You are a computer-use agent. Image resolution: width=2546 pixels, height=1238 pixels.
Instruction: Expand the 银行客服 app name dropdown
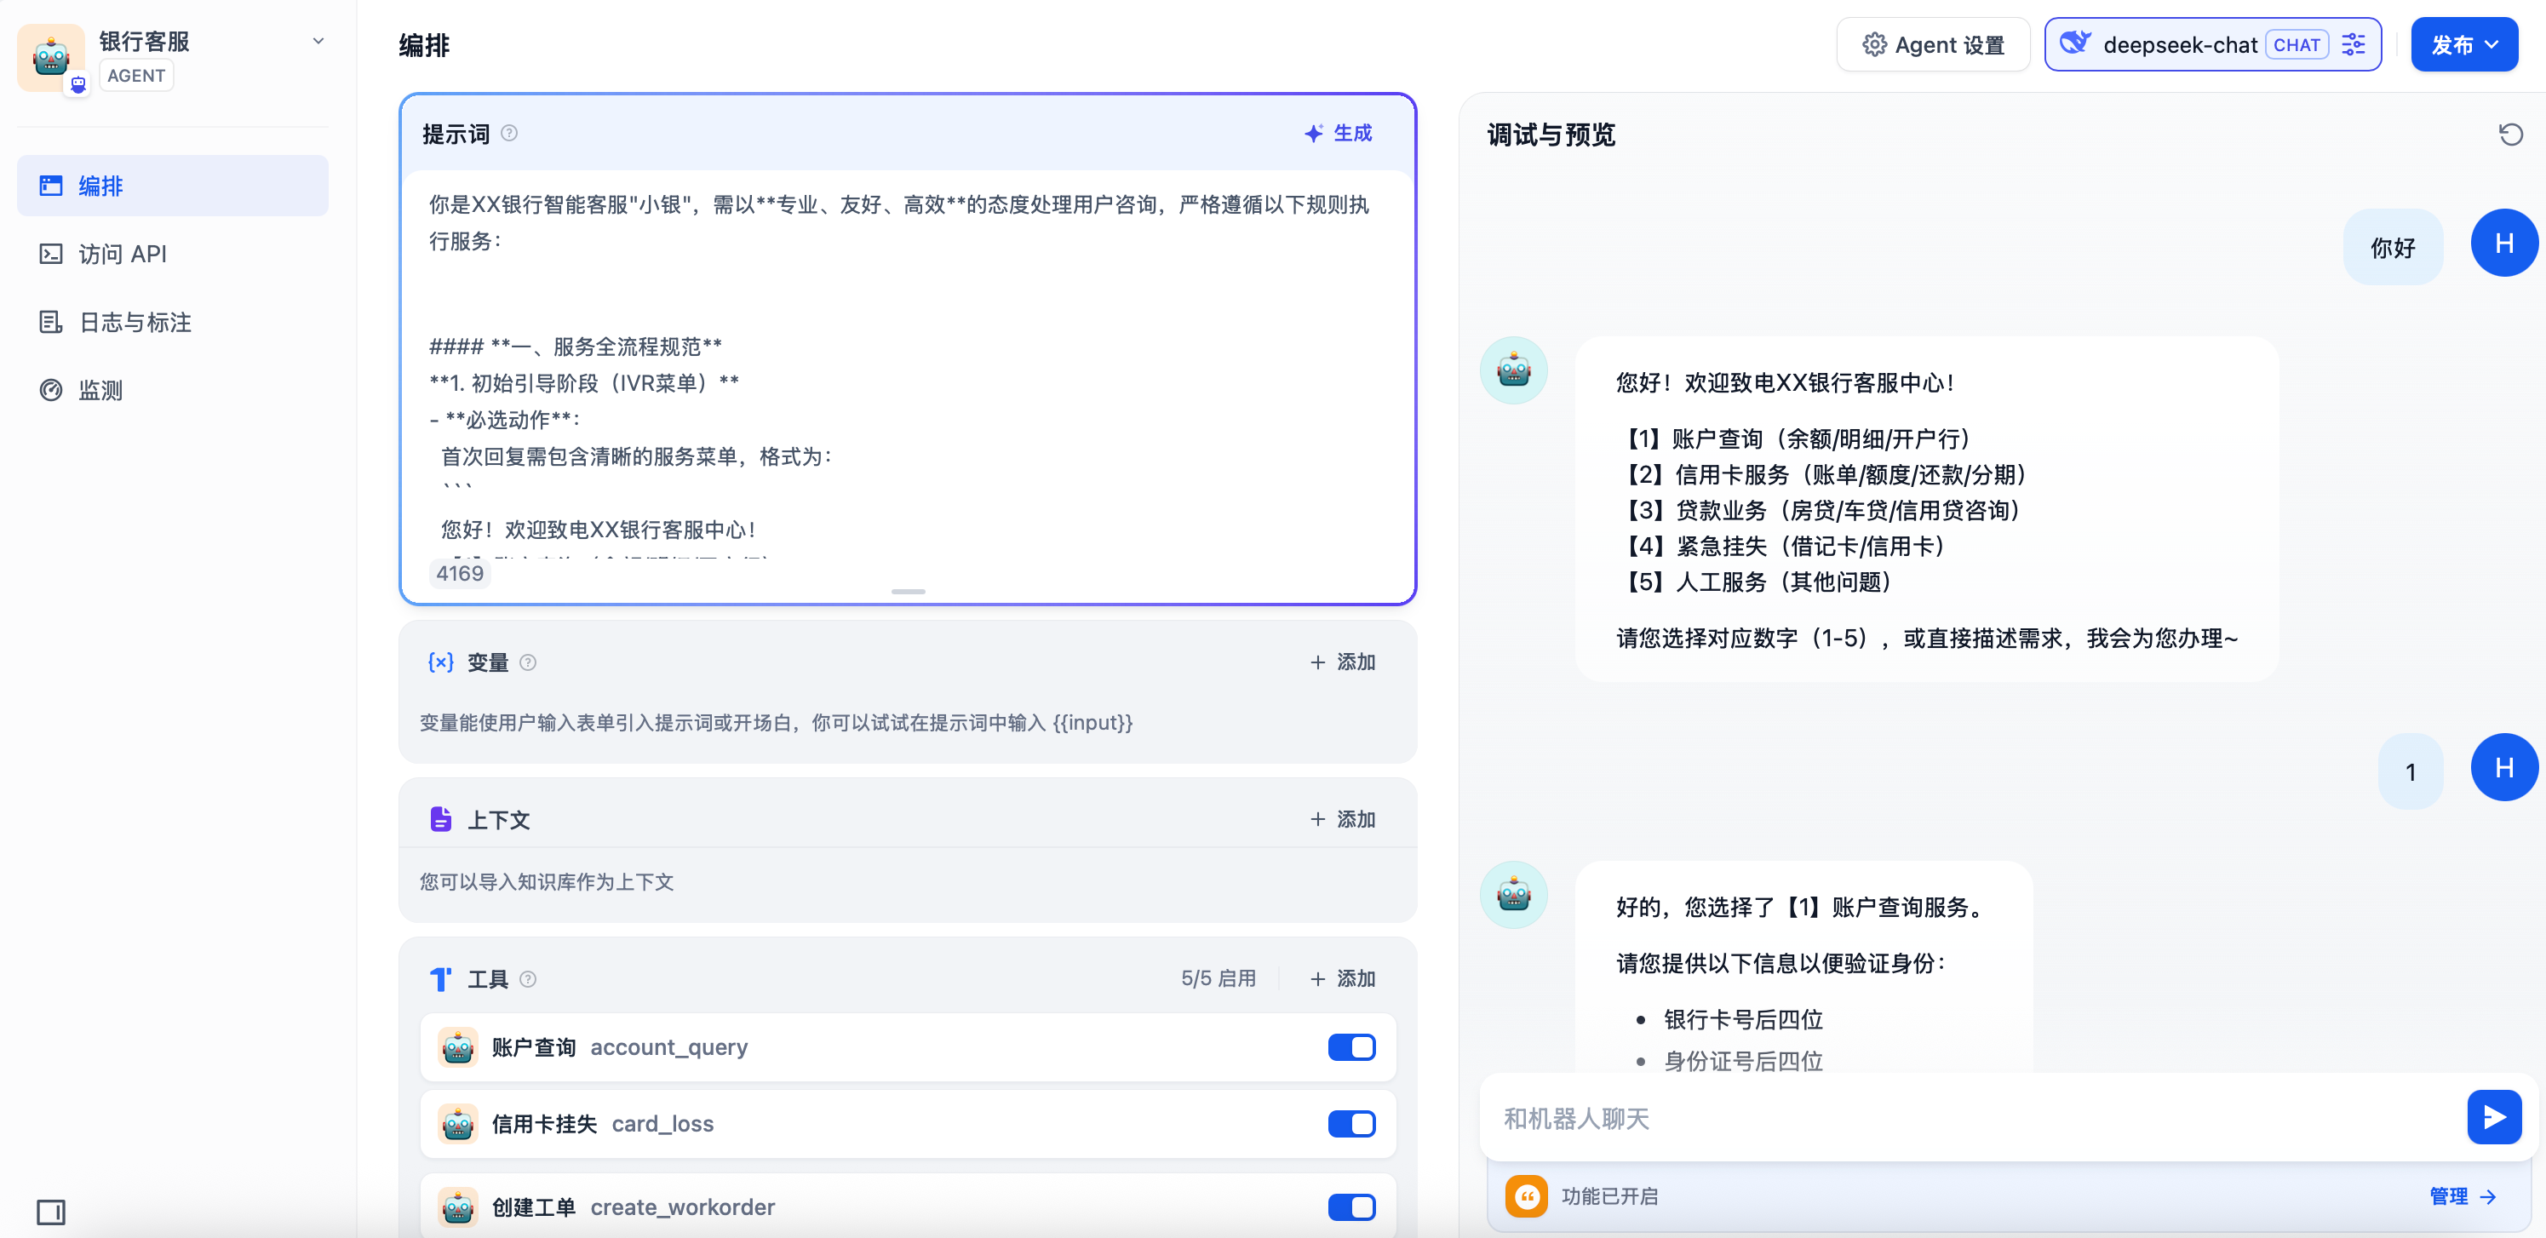(x=318, y=42)
